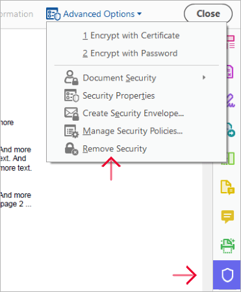Click the Security Properties icon
Screen dimensions: 241x292
point(71,95)
